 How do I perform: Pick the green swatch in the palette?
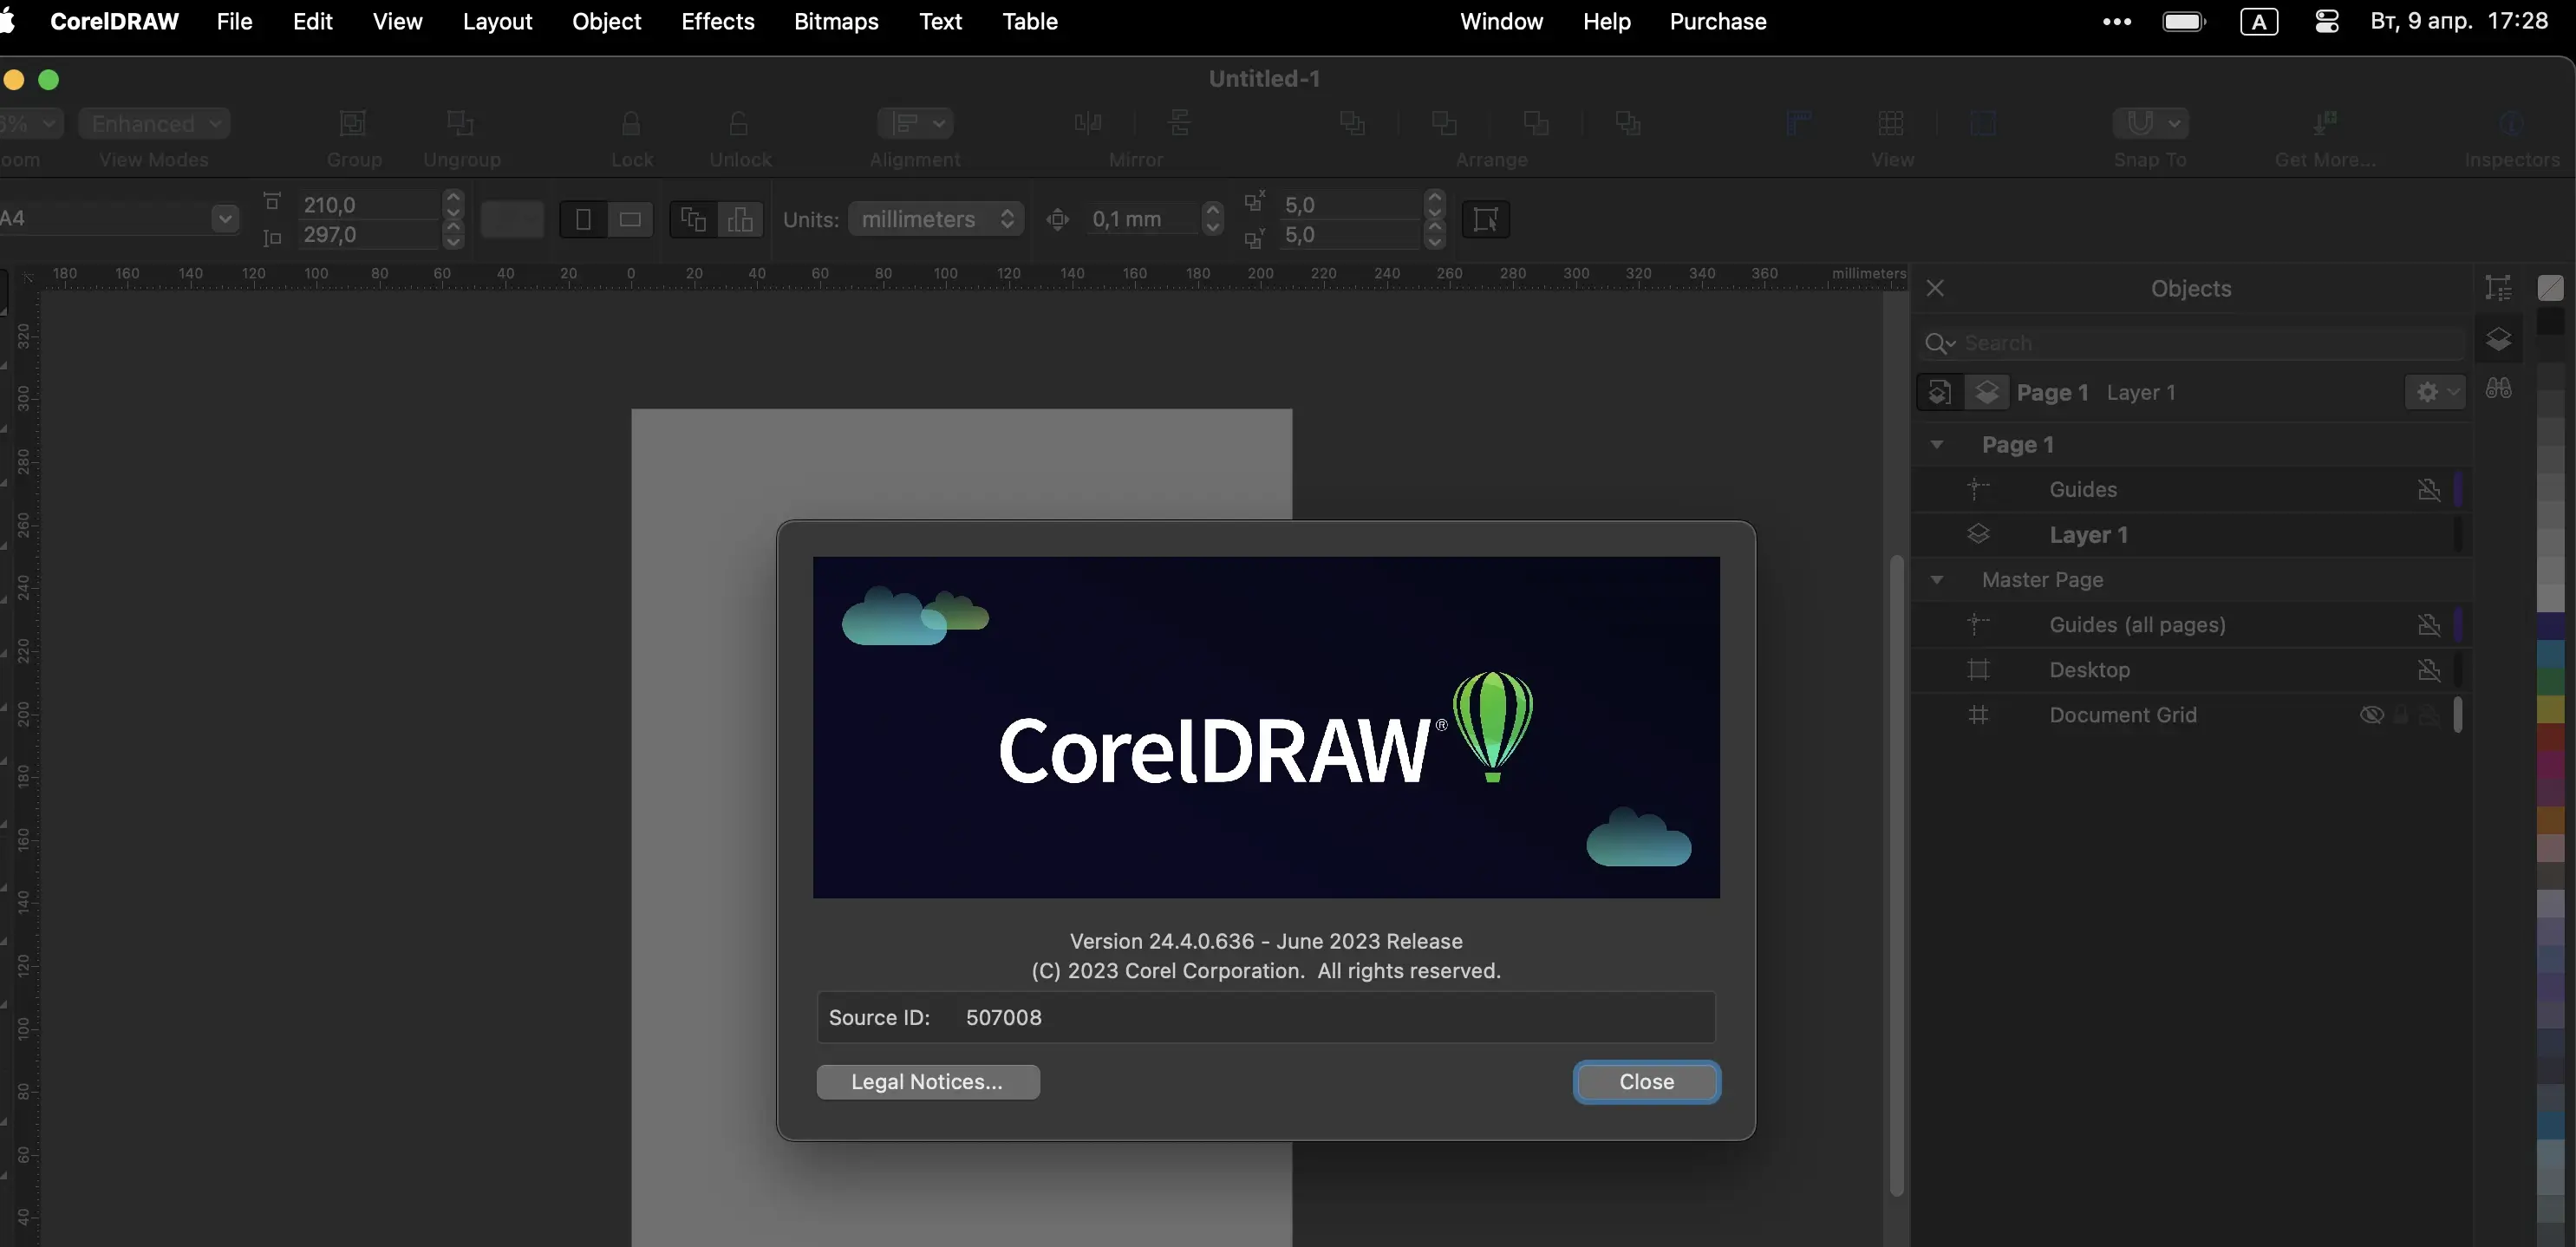2550,680
